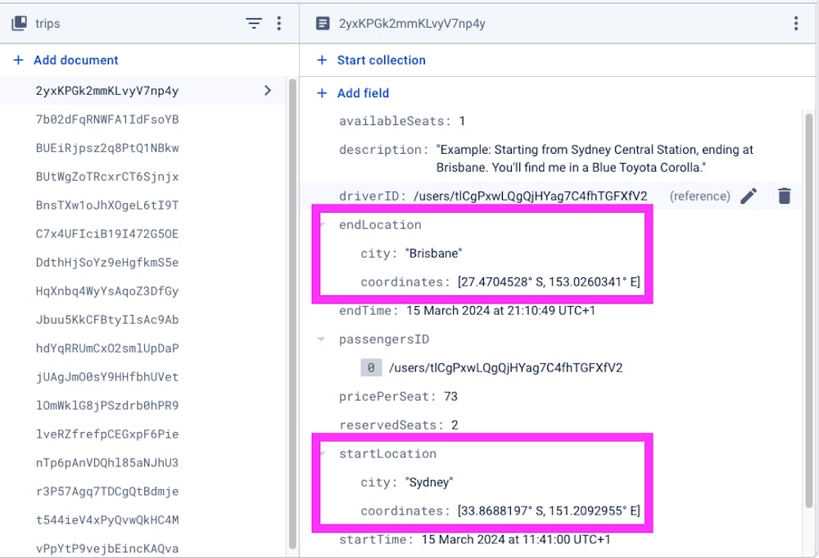Open trips collection three-dot menu
819x558 pixels.
tap(279, 24)
